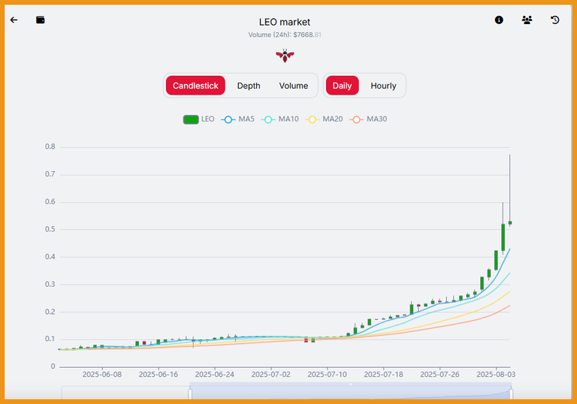577x404 pixels.
Task: Click the 2025-07-26 date axis label
Action: 440,374
